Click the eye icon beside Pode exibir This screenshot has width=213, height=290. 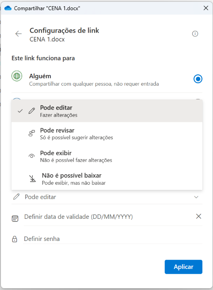click(32, 156)
